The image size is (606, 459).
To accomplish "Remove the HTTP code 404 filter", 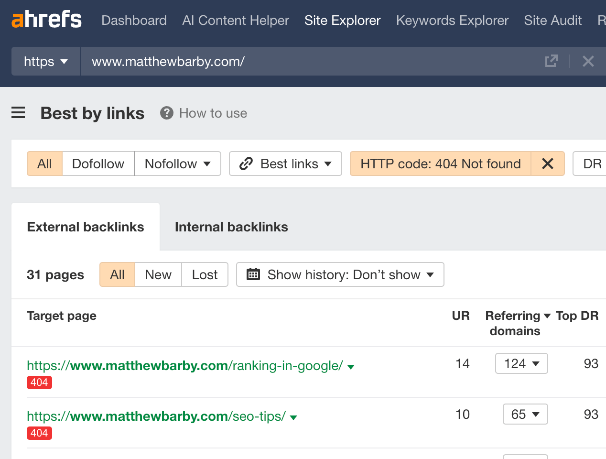I will (x=548, y=164).
